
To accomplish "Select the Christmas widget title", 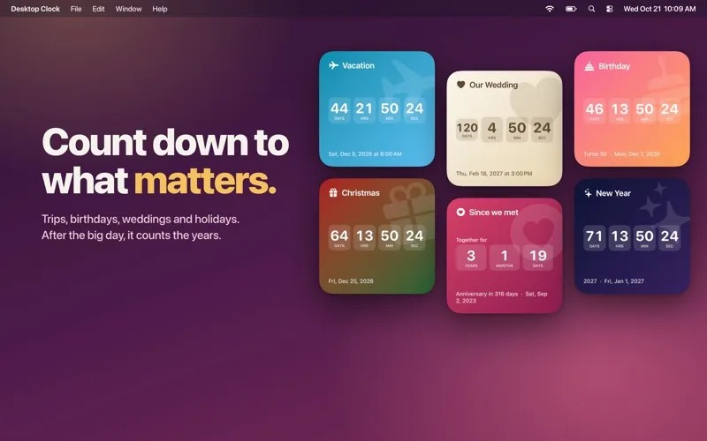I will (361, 192).
